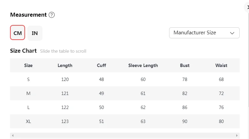Switch measurements to IN units

coord(35,33)
